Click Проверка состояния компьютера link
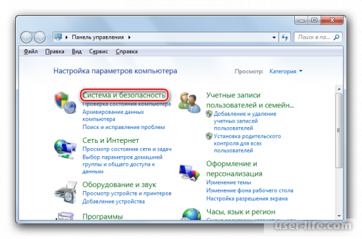Viewport: 362px width, 239px height. (x=126, y=104)
